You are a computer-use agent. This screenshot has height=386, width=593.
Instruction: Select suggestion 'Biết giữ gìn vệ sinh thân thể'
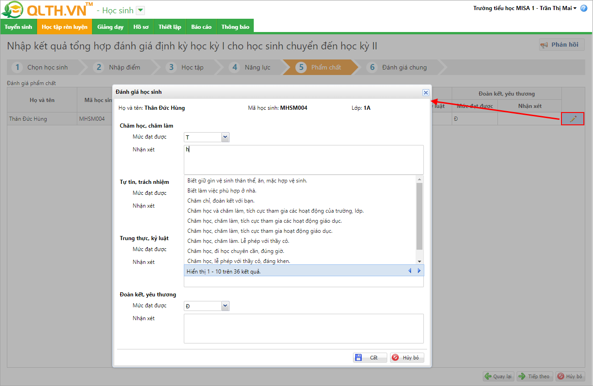[300, 181]
